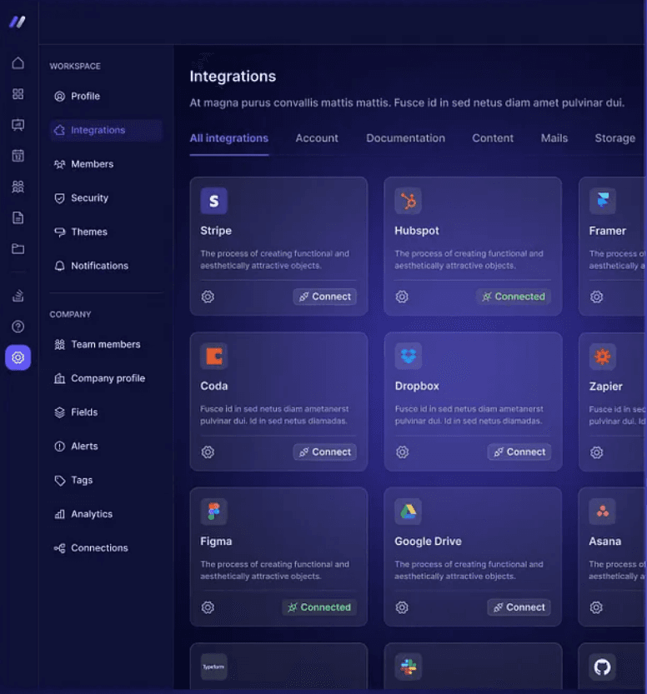Toggle the Figma Connected button
Viewport: 647px width, 694px height.
tap(318, 607)
